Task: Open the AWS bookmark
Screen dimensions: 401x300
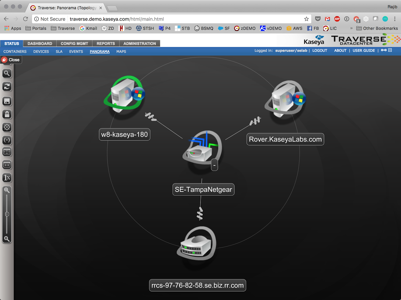Action: click(x=294, y=28)
